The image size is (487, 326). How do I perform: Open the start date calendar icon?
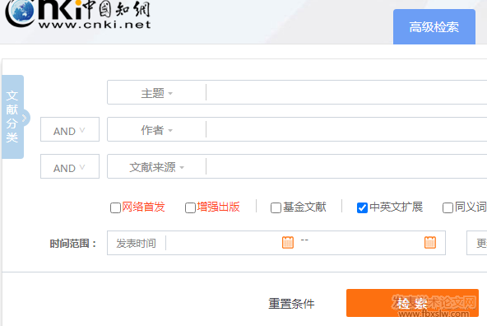288,242
